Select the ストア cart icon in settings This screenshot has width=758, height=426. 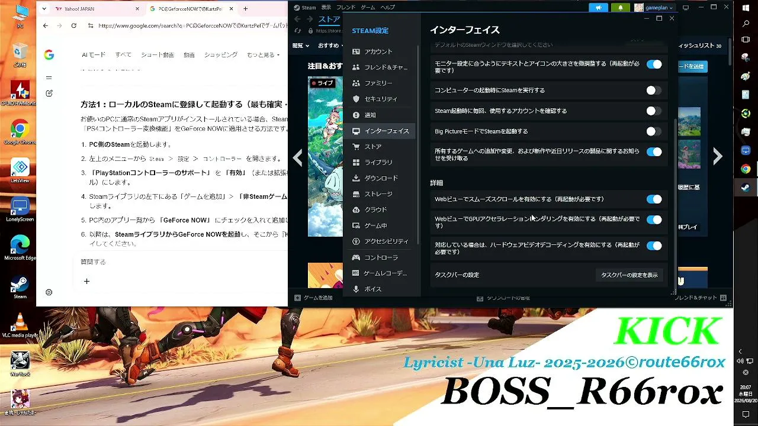point(356,147)
